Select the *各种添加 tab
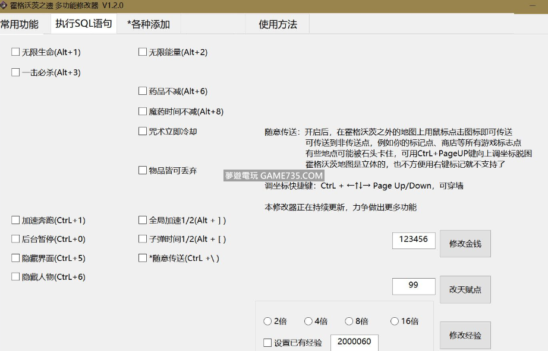 [x=149, y=24]
